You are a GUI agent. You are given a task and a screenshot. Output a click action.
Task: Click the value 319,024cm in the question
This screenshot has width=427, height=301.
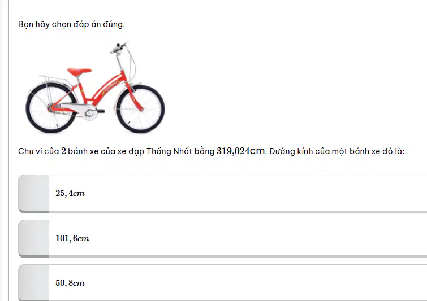tap(240, 151)
